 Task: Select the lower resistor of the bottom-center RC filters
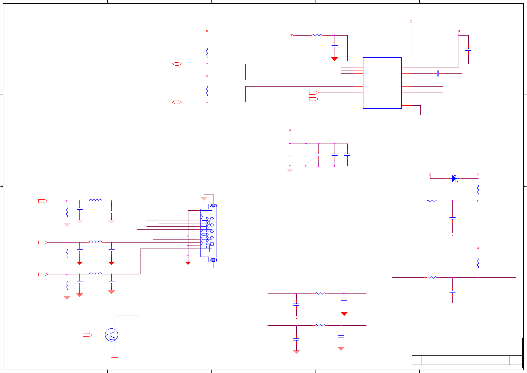[320, 325]
